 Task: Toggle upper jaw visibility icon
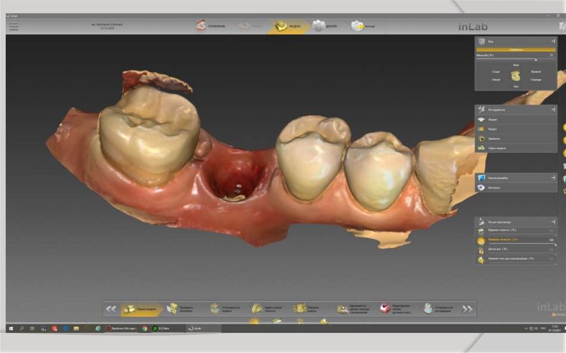coord(481,231)
